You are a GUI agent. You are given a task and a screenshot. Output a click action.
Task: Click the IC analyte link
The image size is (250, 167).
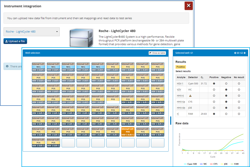(178, 114)
